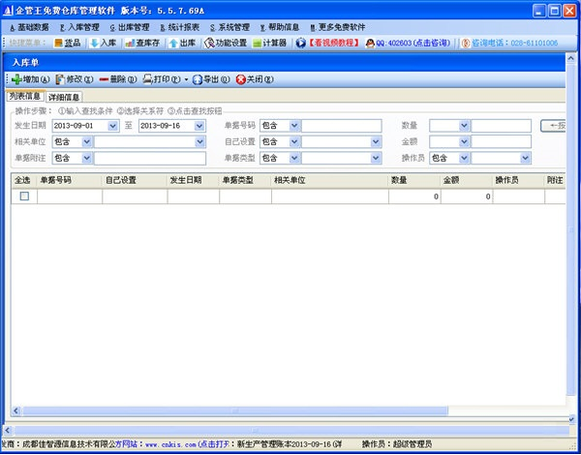Open the 操作员 value combo box arrow
The image size is (581, 455).
tap(525, 158)
